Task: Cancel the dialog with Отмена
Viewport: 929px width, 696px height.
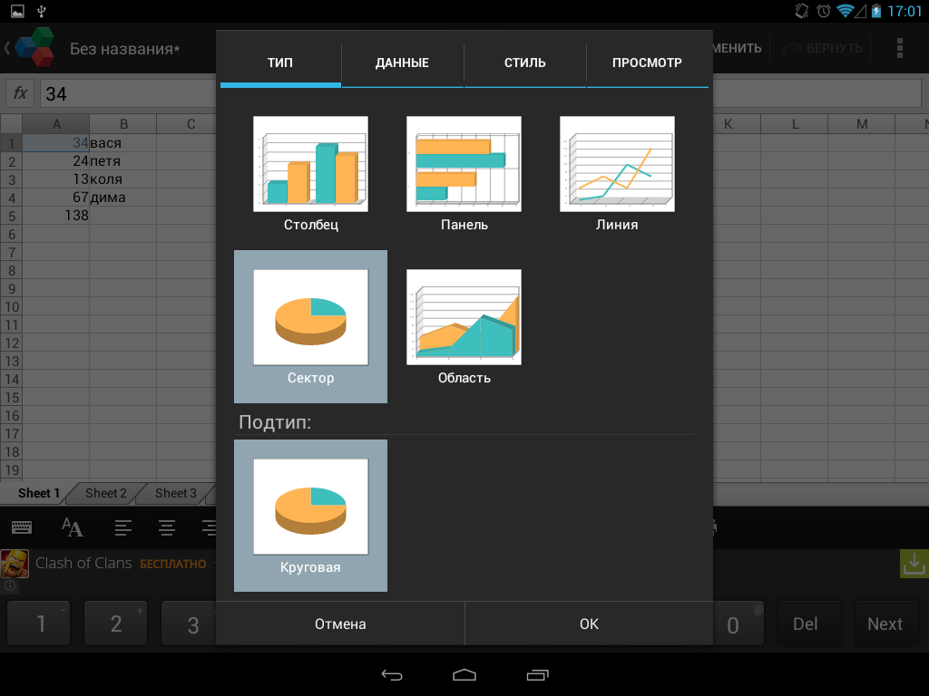Action: pos(340,623)
